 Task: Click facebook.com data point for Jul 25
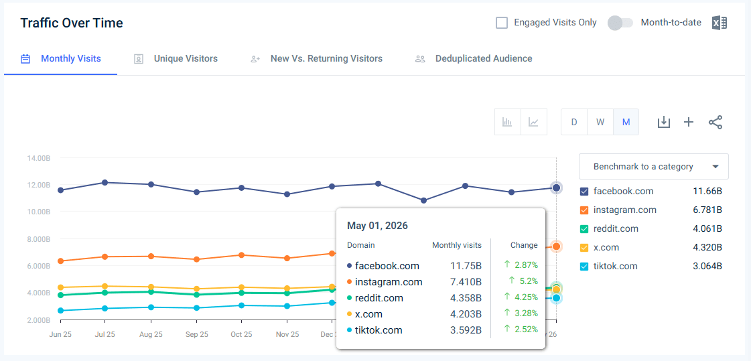click(x=105, y=182)
